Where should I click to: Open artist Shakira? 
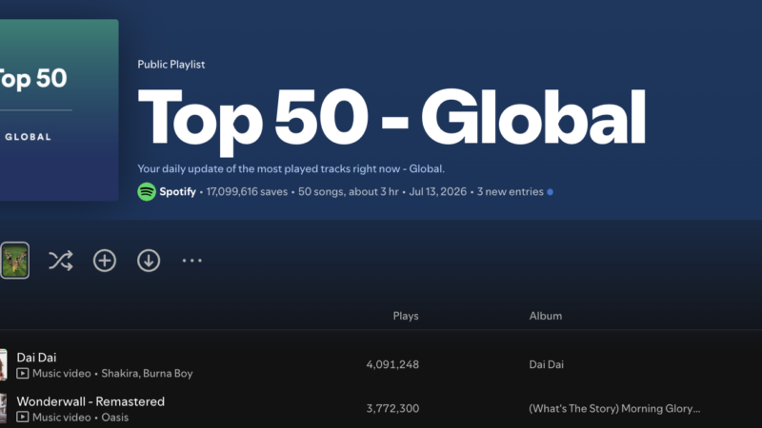(x=120, y=373)
